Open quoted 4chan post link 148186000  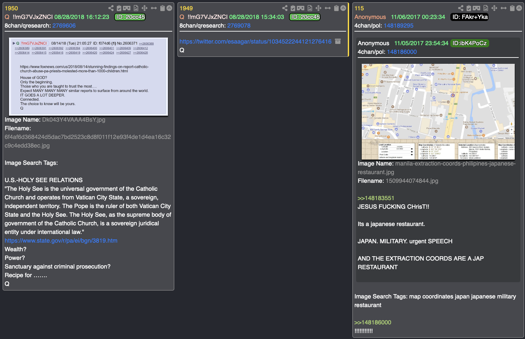(x=402, y=52)
